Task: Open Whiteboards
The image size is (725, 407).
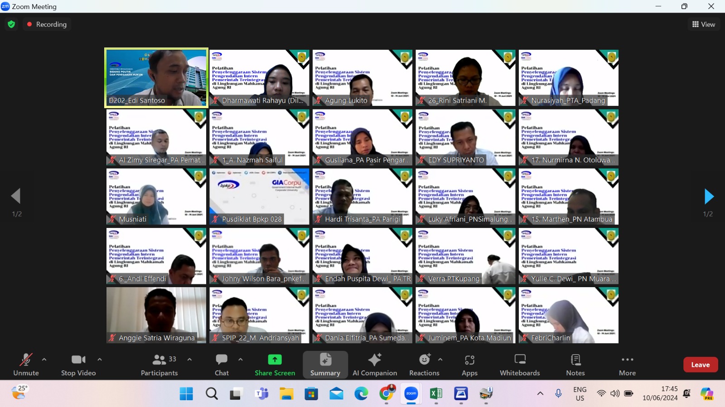Action: 520,364
